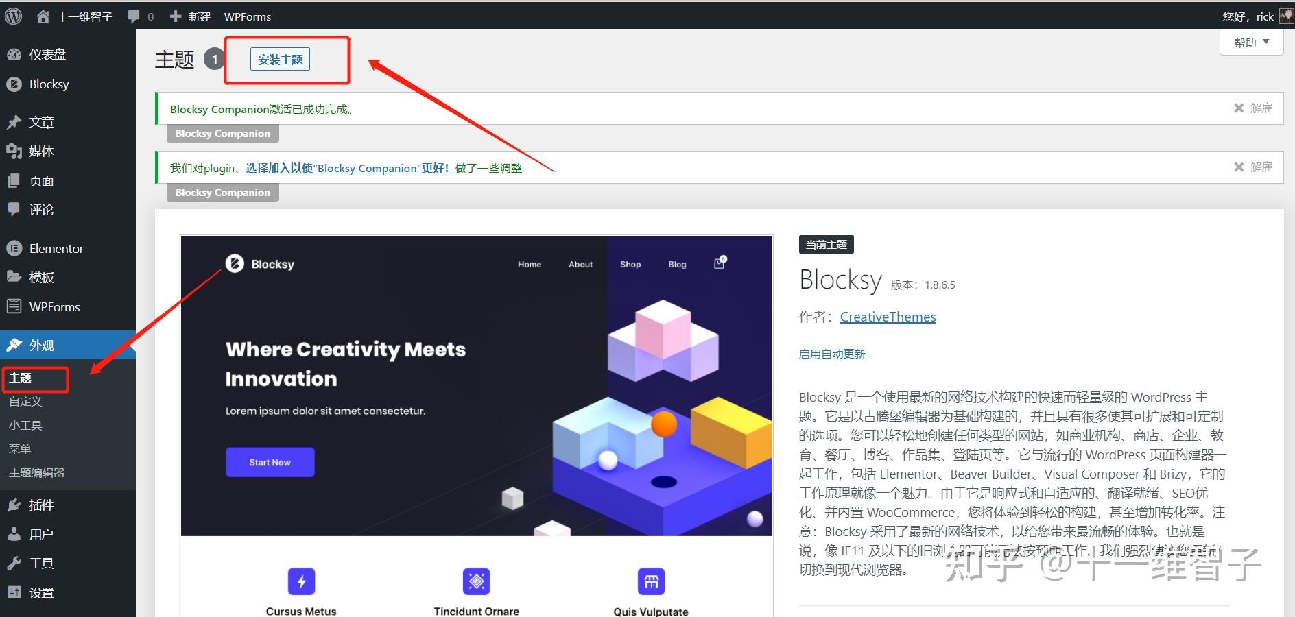Click the Quis Vulputate icon in preview

click(x=652, y=581)
